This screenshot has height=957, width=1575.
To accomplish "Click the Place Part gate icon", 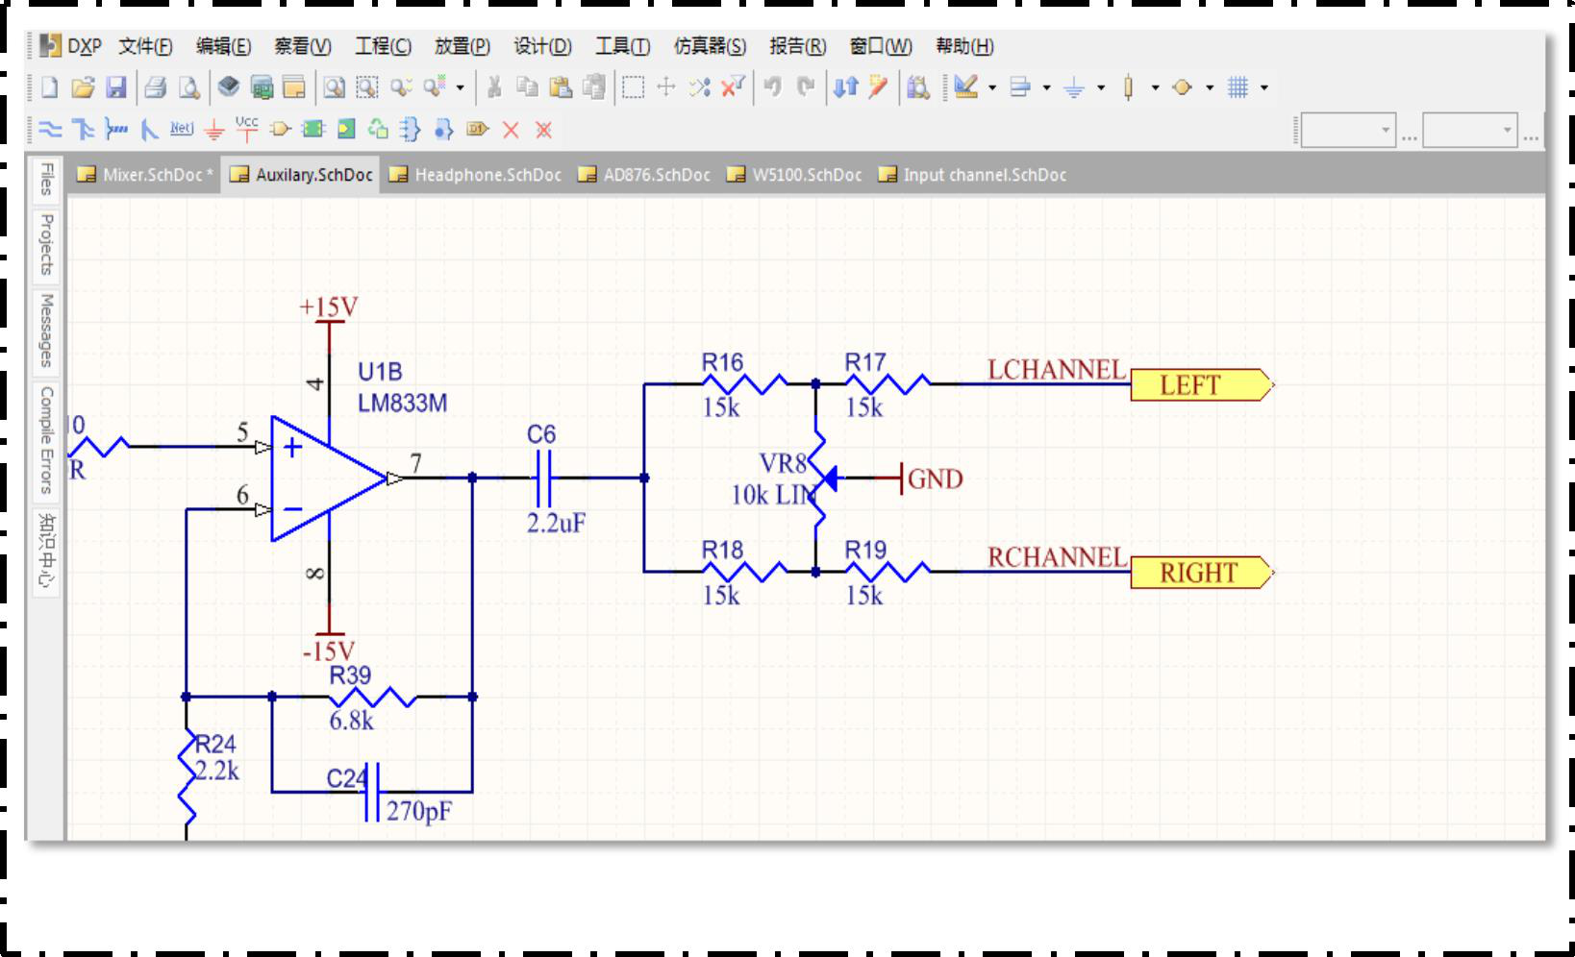I will pyautogui.click(x=280, y=130).
